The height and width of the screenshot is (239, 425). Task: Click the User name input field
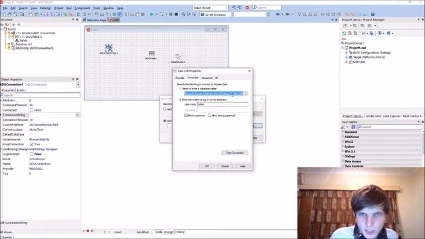pos(222,104)
